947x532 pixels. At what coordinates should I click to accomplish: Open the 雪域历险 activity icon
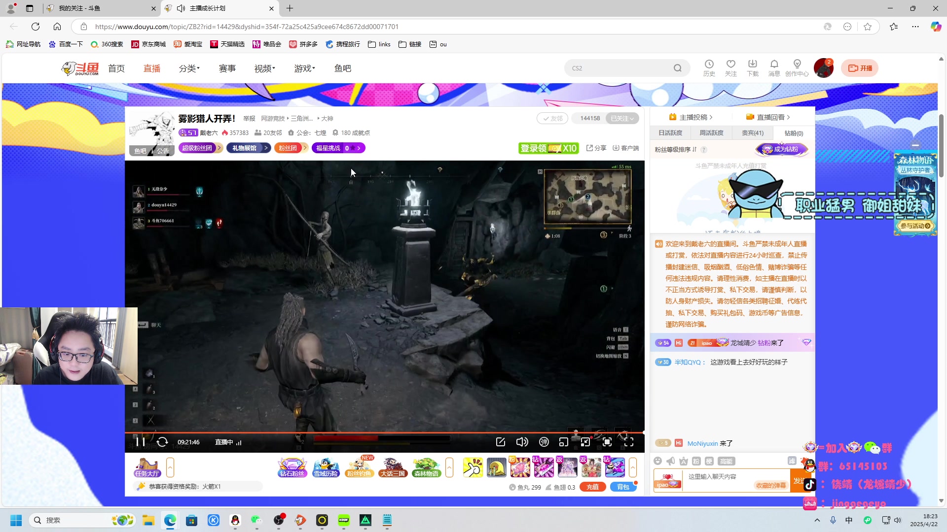click(x=326, y=467)
